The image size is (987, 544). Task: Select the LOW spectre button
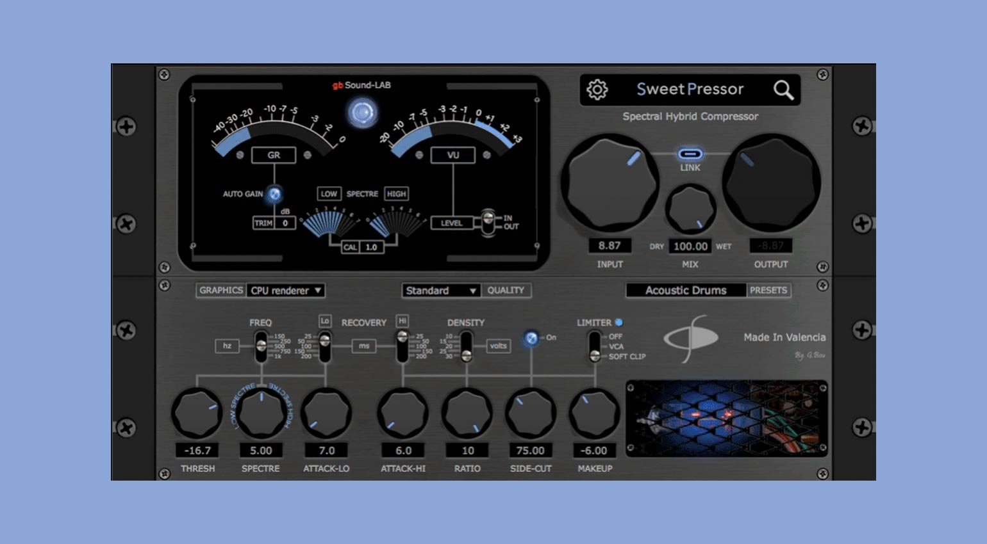(329, 194)
